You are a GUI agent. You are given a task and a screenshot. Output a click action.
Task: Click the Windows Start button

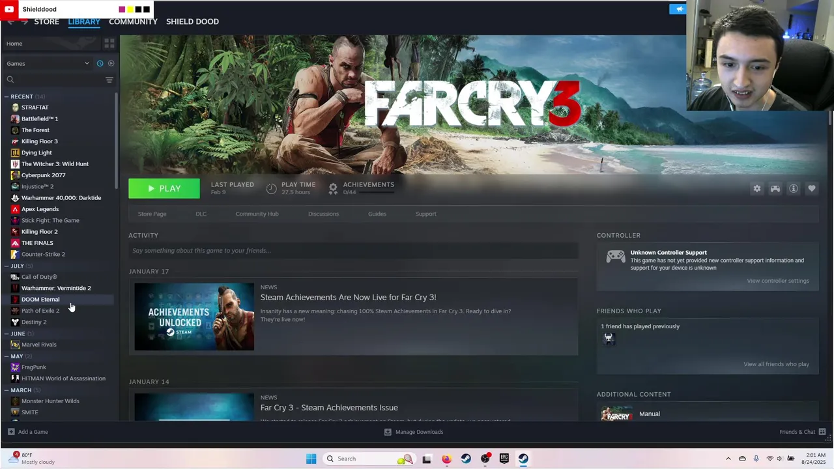coord(311,459)
